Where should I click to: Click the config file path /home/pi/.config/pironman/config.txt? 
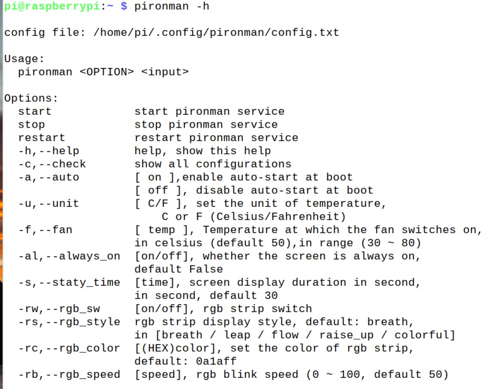click(216, 33)
